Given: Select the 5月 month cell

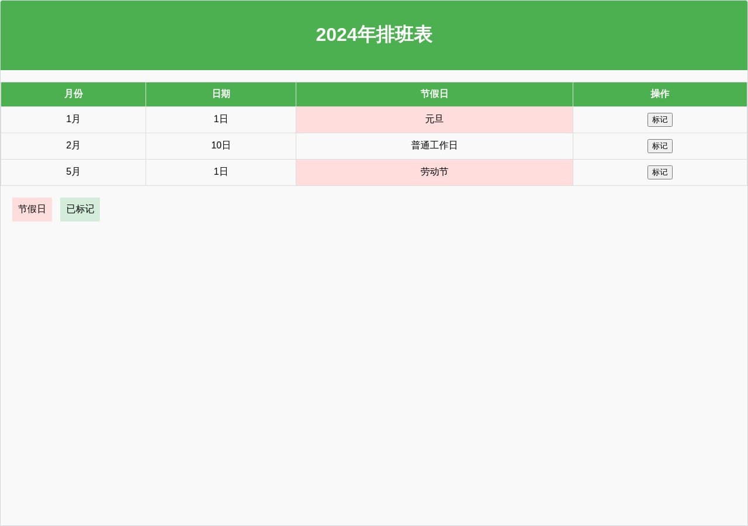Looking at the screenshot, I should point(73,172).
